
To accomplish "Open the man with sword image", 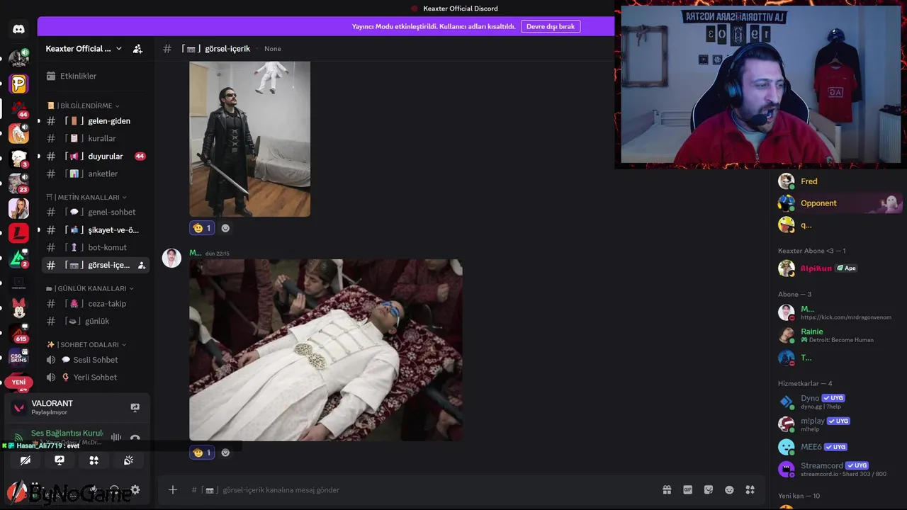I will tap(249, 139).
